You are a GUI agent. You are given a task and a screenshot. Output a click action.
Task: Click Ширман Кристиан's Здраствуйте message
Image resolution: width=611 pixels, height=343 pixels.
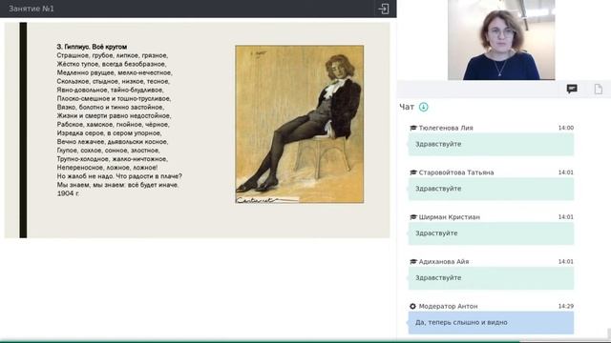(x=491, y=233)
